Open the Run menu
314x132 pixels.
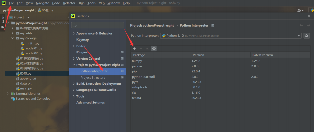point(82,3)
